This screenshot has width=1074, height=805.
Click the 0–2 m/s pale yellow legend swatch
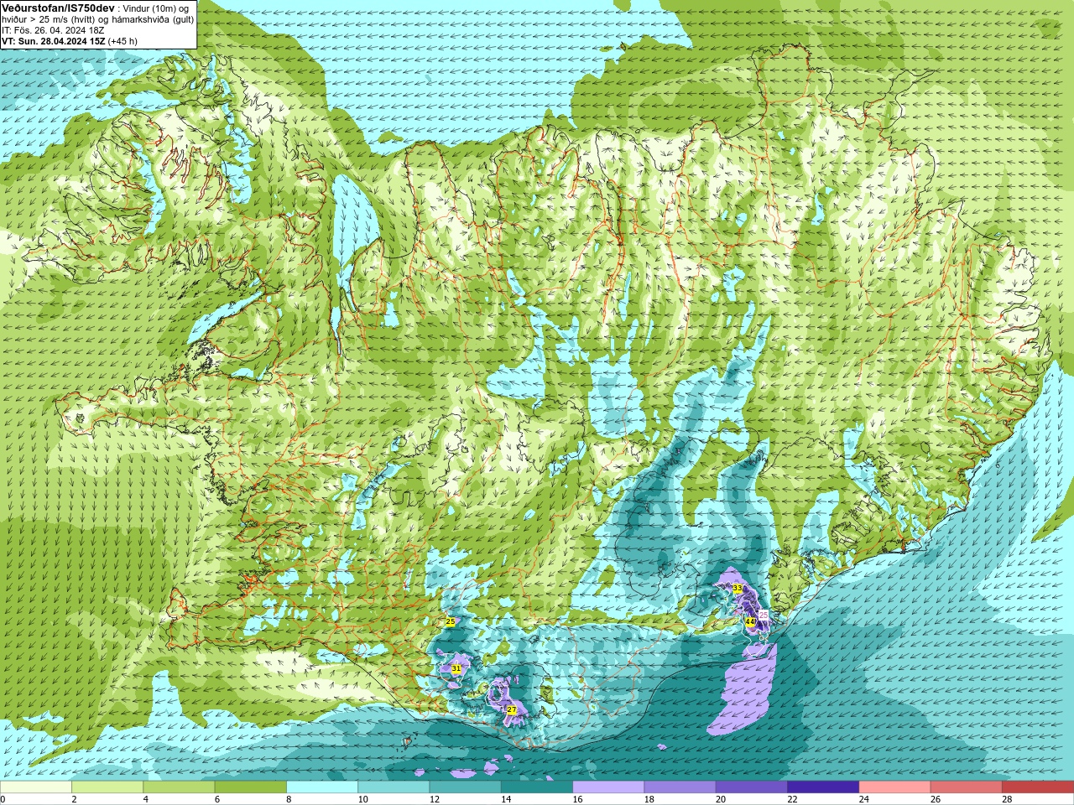pyautogui.click(x=36, y=787)
